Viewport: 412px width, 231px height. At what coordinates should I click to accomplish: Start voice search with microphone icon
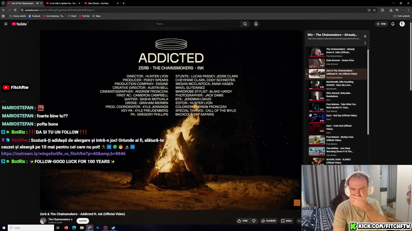256,24
